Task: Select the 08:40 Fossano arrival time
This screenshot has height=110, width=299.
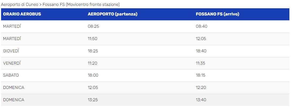Action: 201,26
